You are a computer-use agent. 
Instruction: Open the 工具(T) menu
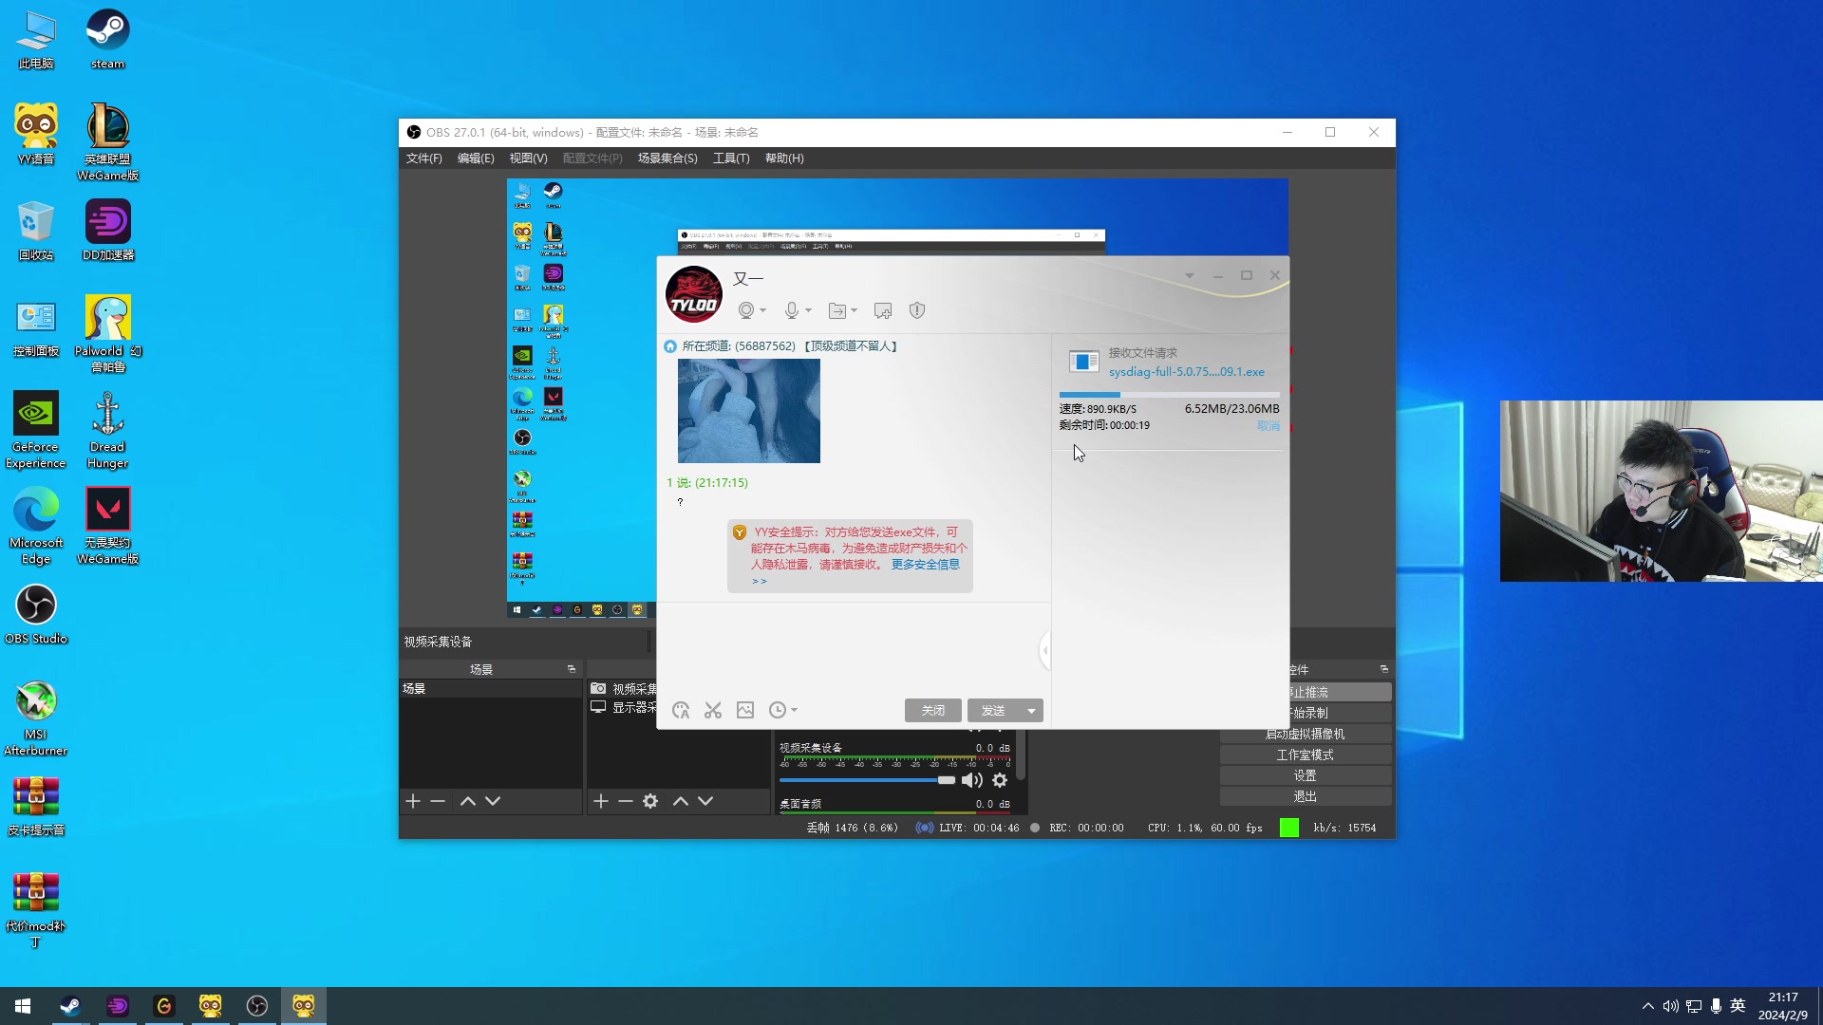(x=731, y=158)
